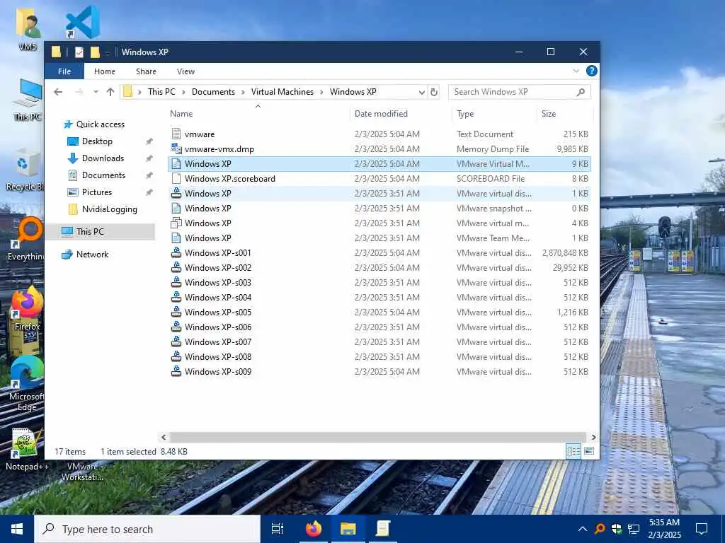Viewport: 725px width, 543px height.
Task: Navigate to Virtual Machines in breadcrumb
Action: click(282, 92)
